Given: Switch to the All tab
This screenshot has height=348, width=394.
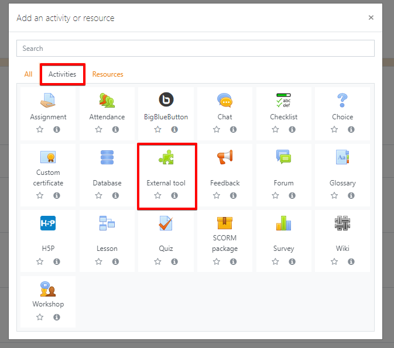Looking at the screenshot, I should pyautogui.click(x=28, y=74).
